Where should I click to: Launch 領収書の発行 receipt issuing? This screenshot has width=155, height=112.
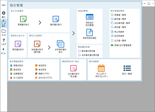[18, 44]
